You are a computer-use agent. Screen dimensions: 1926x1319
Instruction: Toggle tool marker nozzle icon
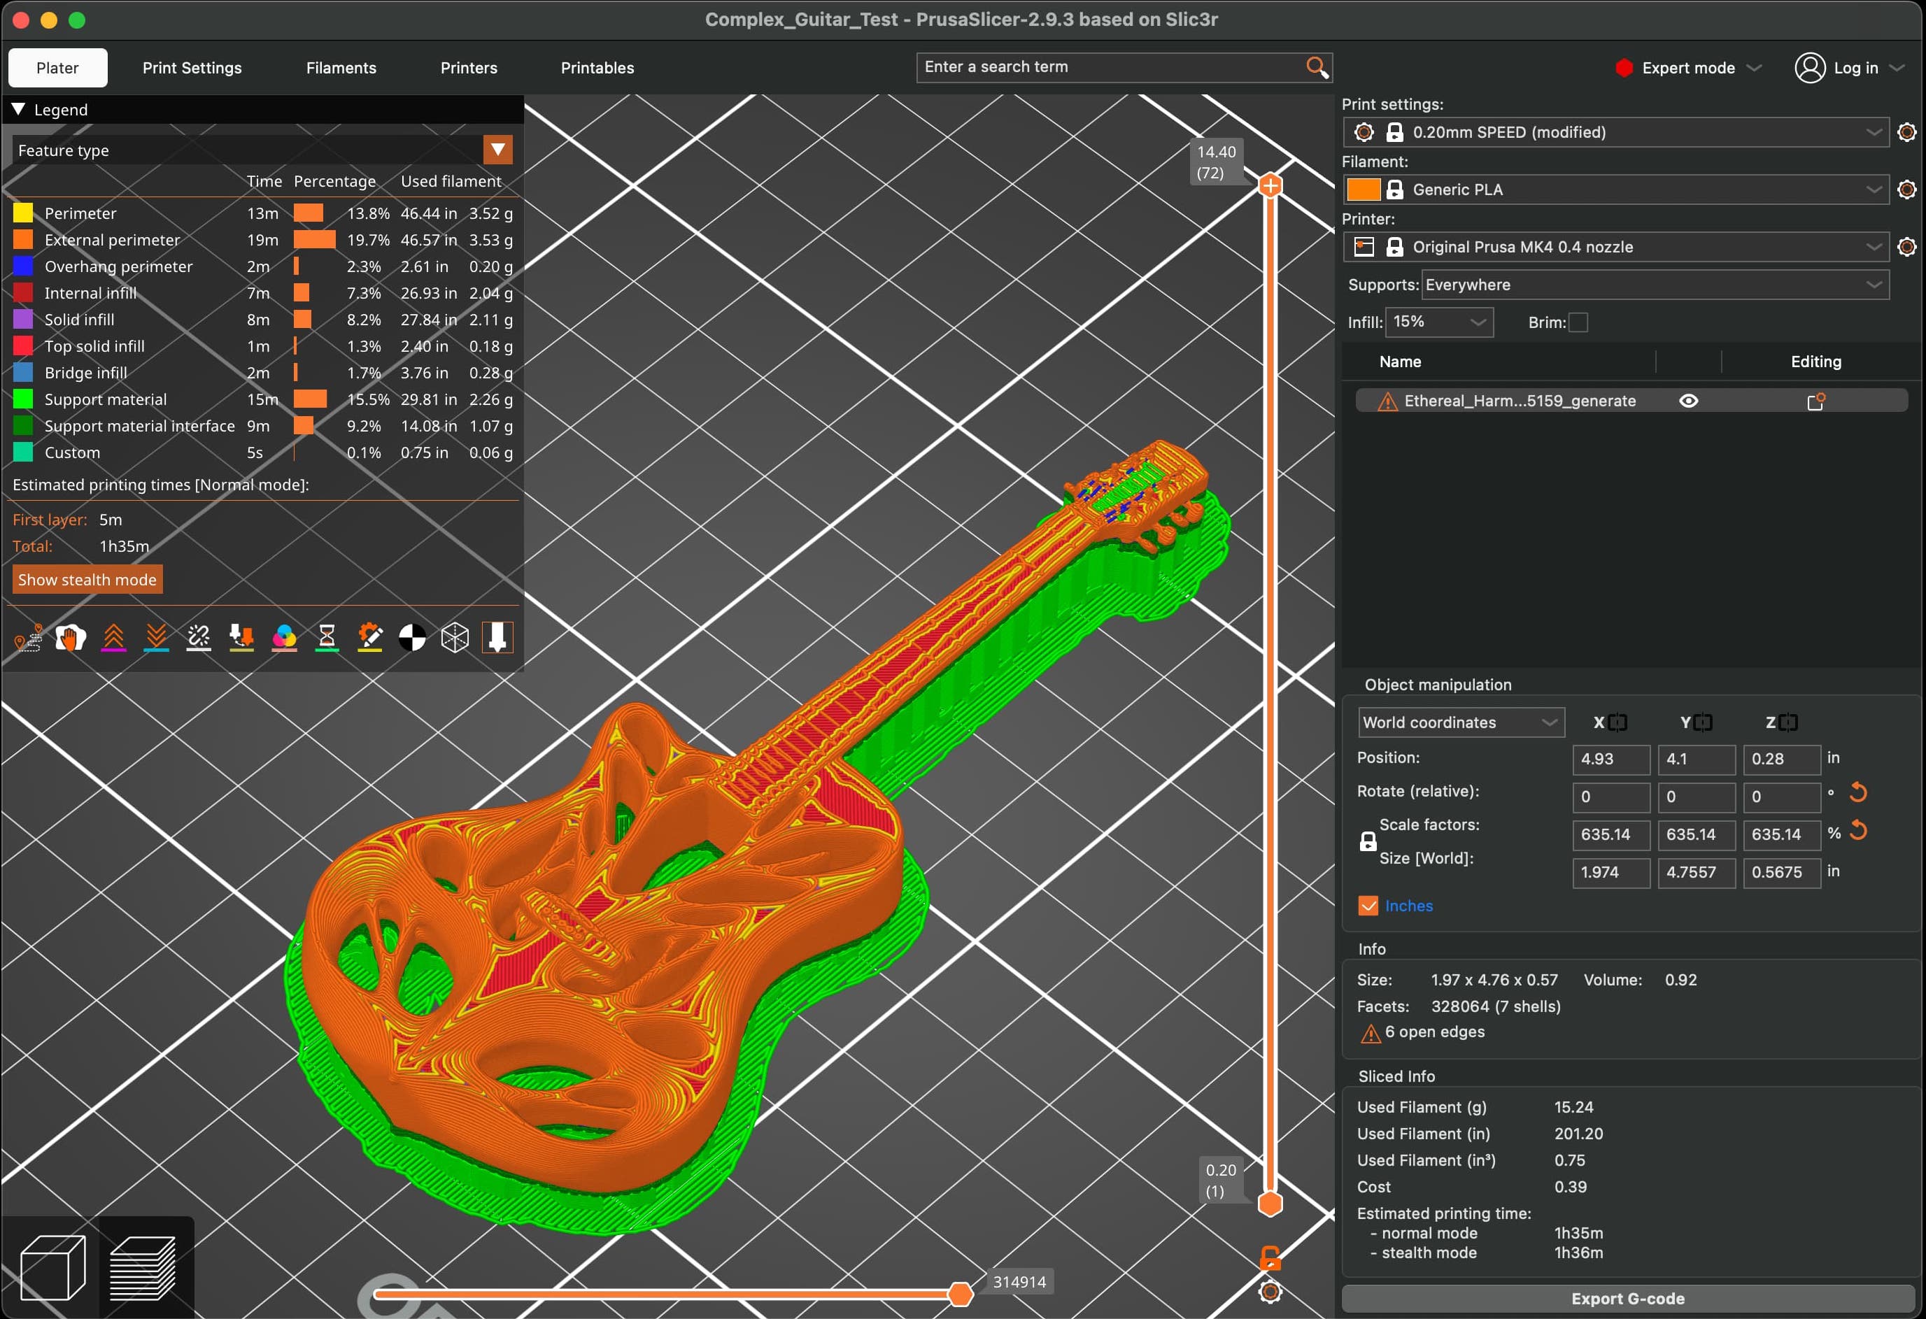497,637
